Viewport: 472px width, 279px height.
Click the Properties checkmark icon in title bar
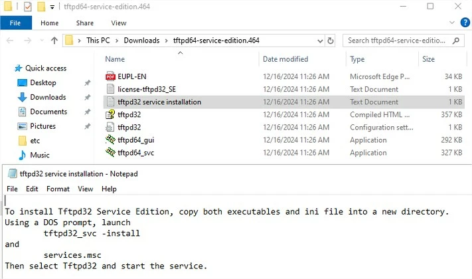click(28, 7)
